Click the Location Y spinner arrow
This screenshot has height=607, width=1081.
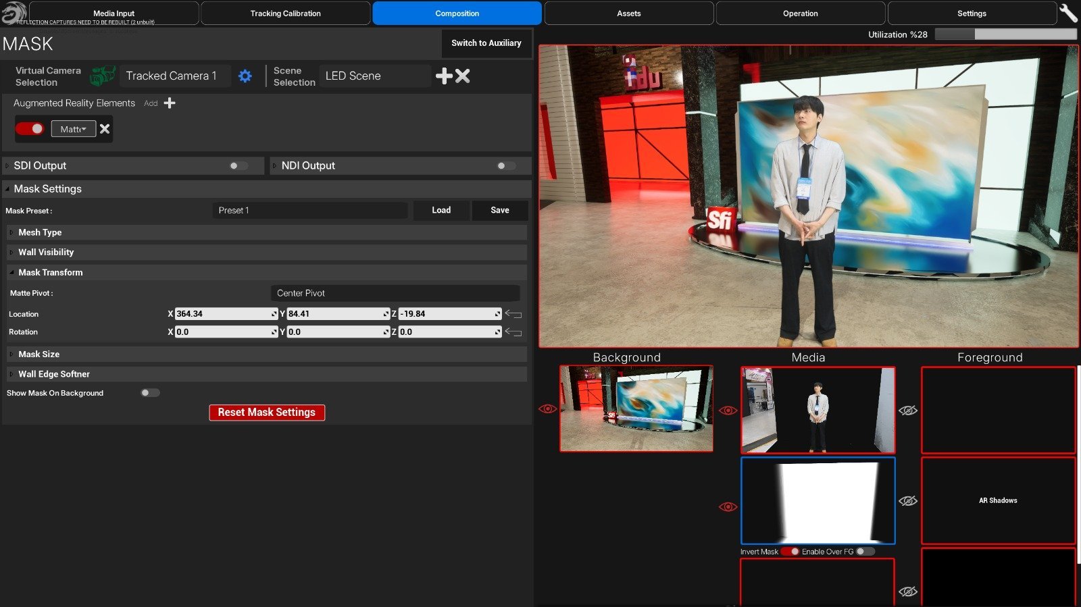point(386,314)
